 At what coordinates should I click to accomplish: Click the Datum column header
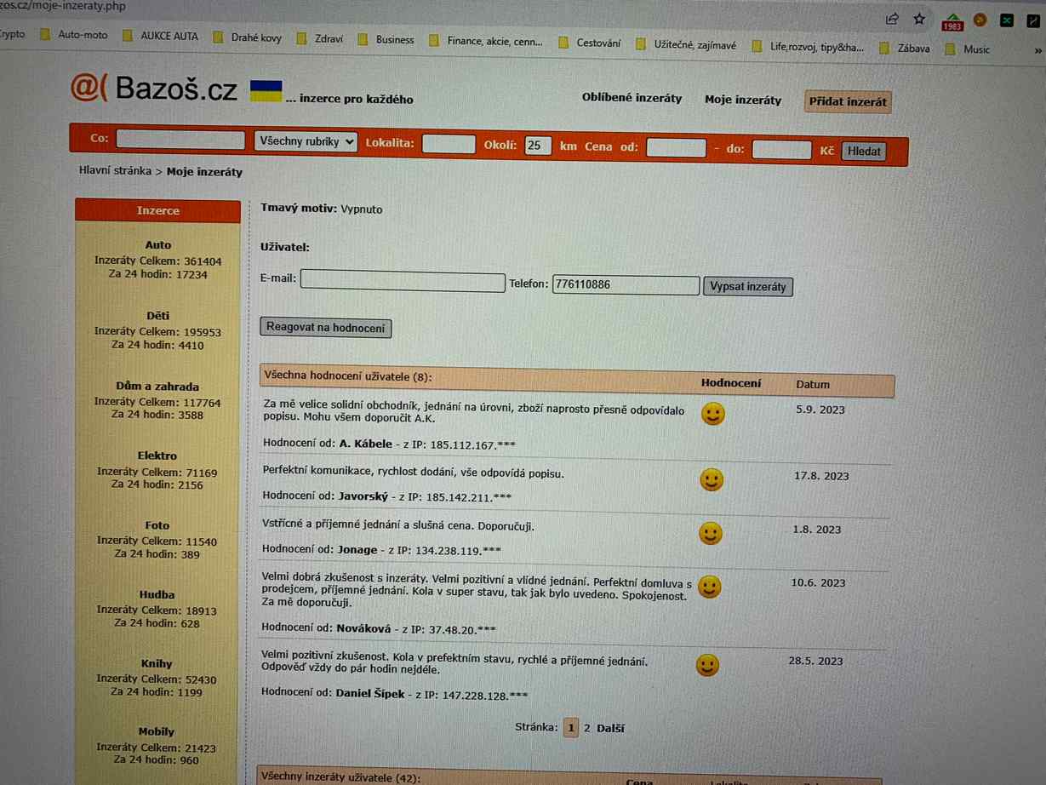(813, 384)
